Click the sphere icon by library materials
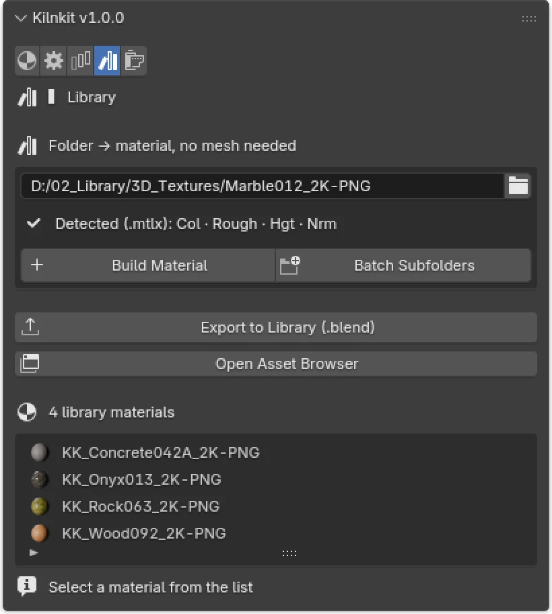The image size is (552, 614). pyautogui.click(x=27, y=412)
